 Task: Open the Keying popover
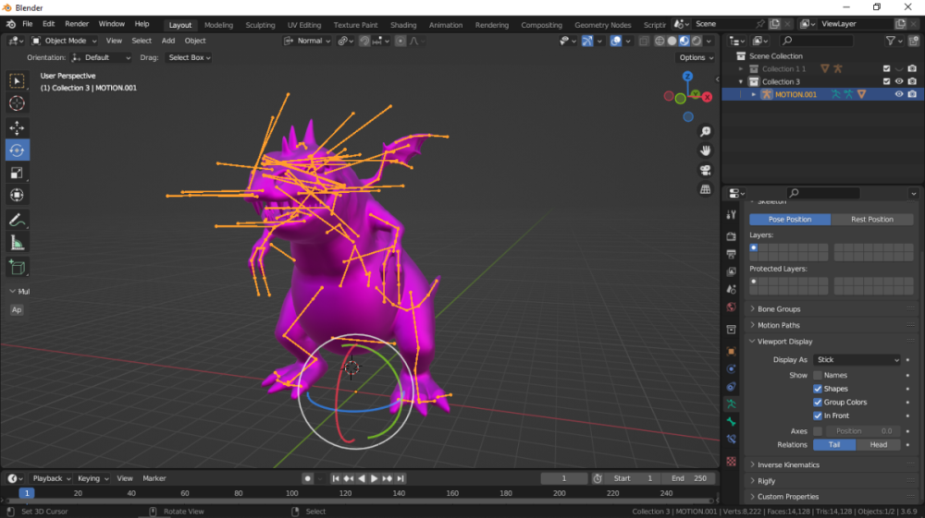click(92, 478)
